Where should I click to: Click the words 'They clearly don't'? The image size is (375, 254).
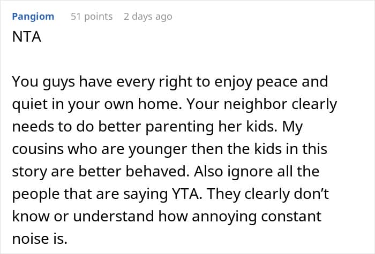268,194
